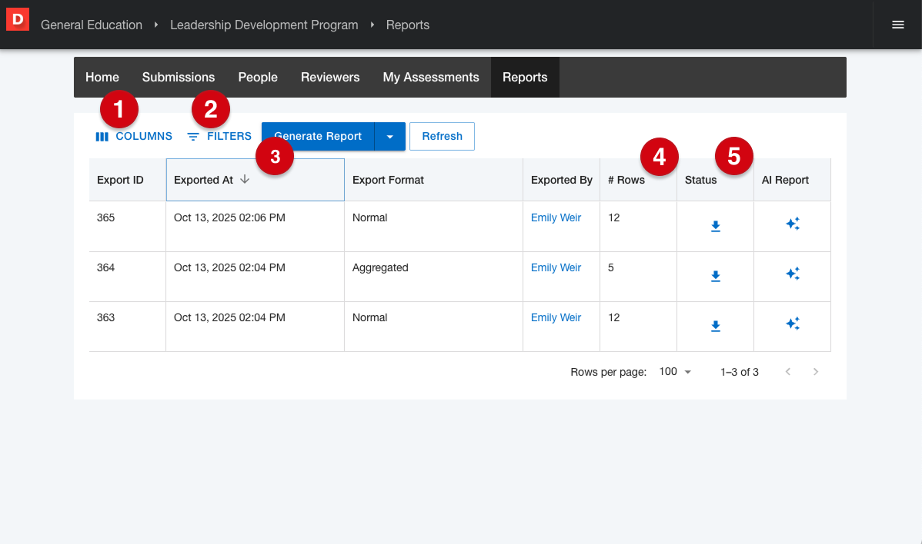Generate AI report for export 365

pos(792,224)
